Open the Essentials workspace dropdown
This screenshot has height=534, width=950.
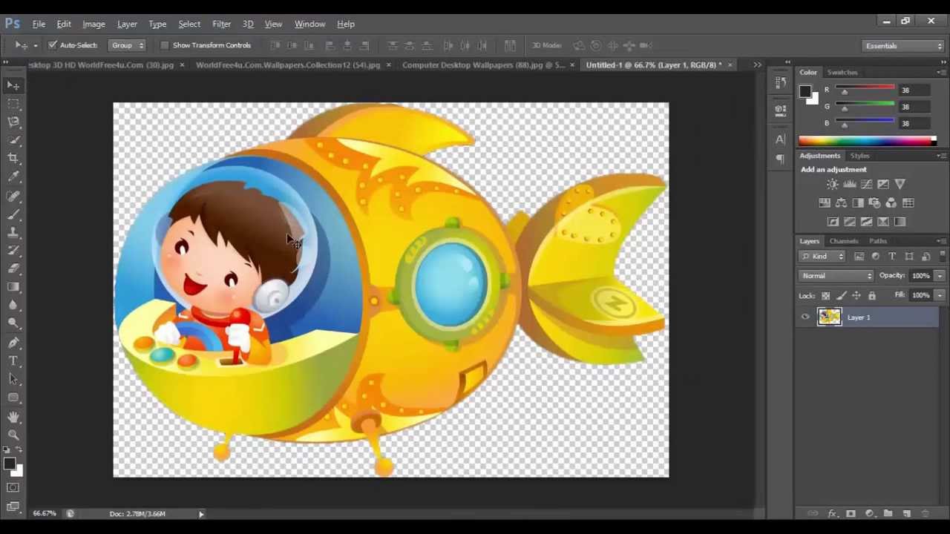pyautogui.click(x=903, y=46)
